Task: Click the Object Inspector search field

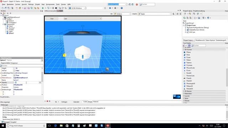Action: 22,66
